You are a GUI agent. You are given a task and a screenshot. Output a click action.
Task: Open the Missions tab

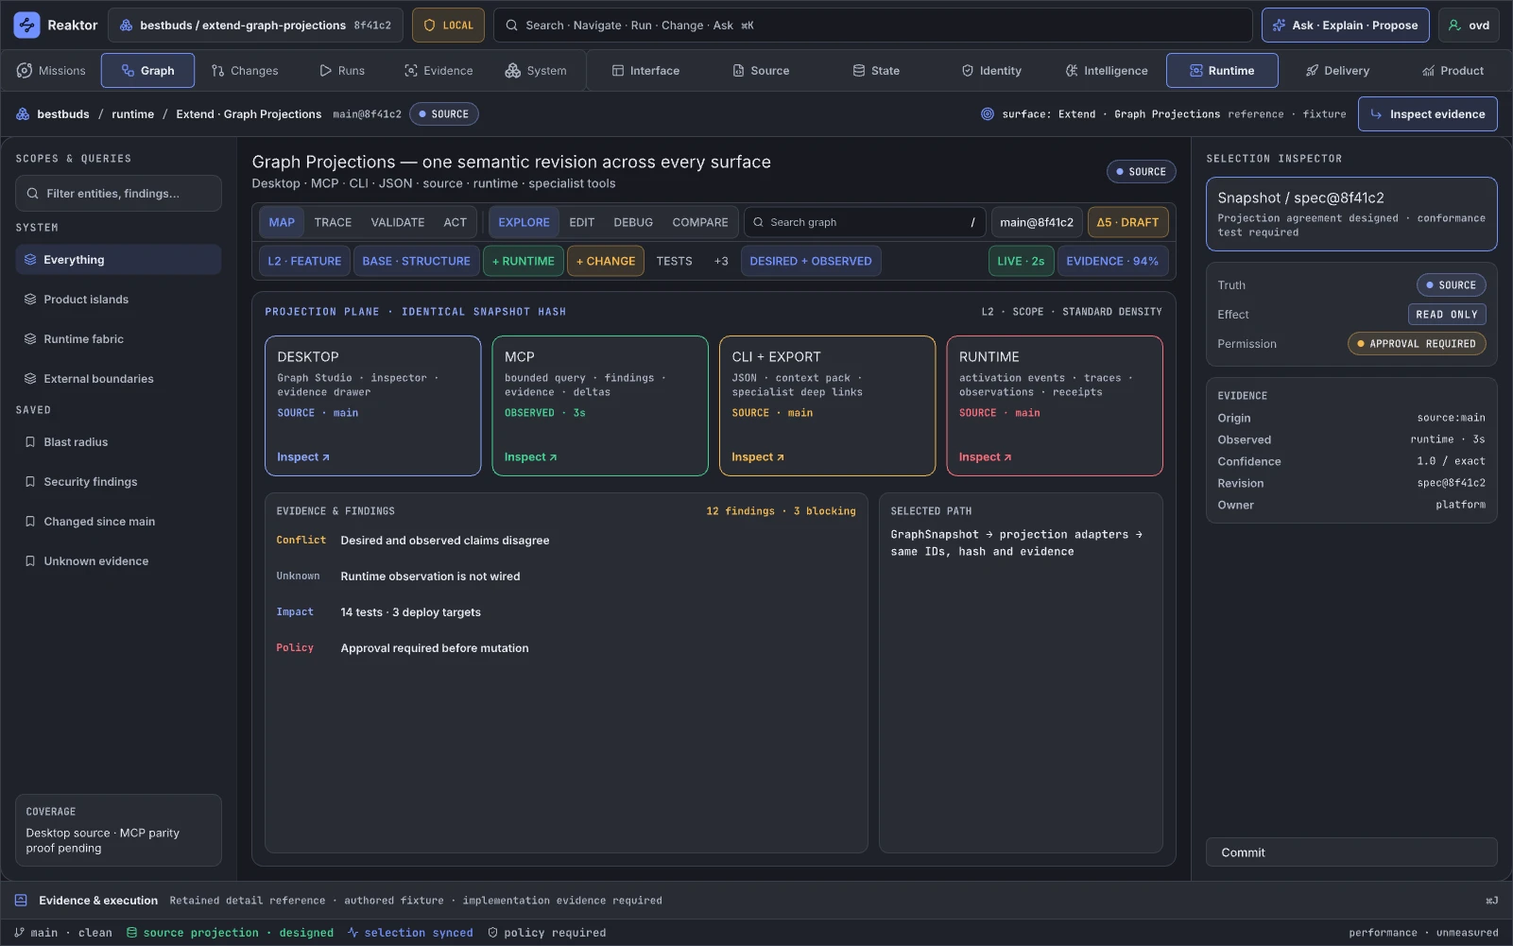click(x=51, y=71)
